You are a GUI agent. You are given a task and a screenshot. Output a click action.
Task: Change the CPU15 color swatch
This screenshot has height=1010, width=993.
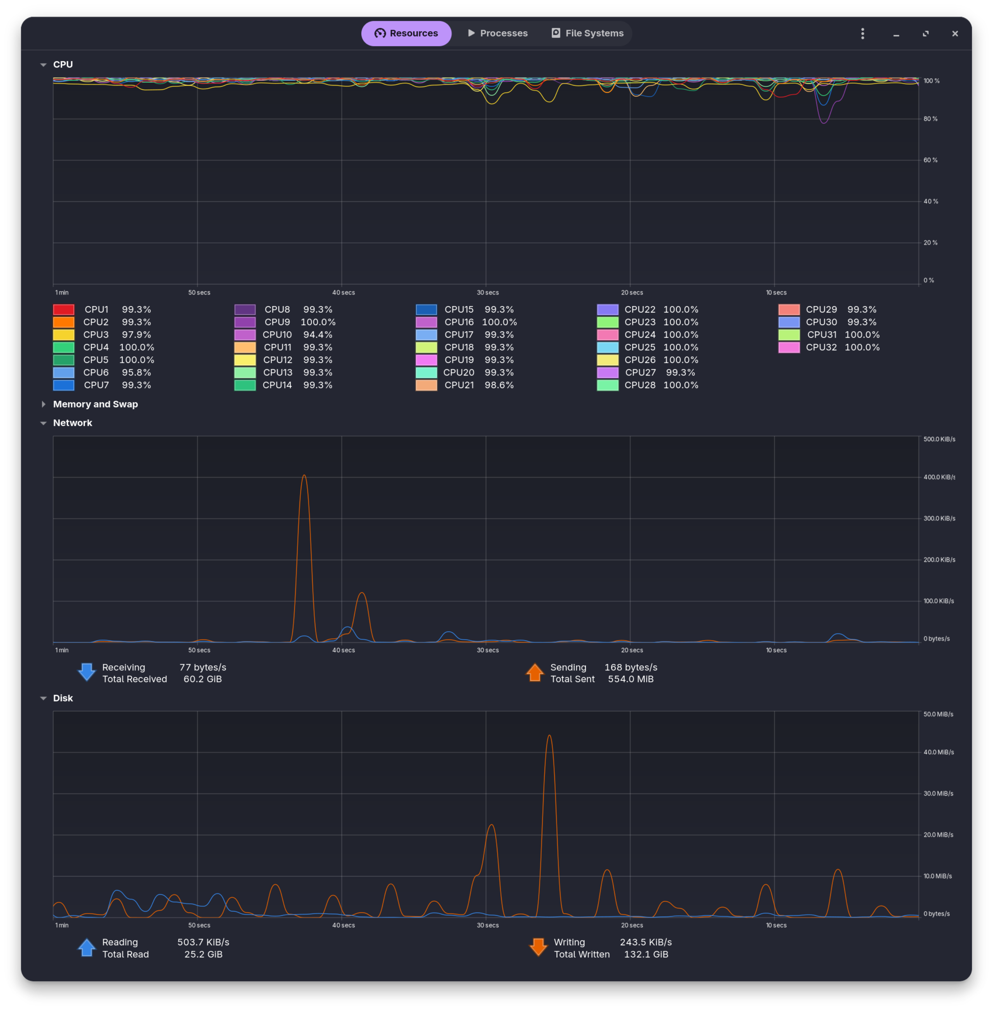point(426,310)
